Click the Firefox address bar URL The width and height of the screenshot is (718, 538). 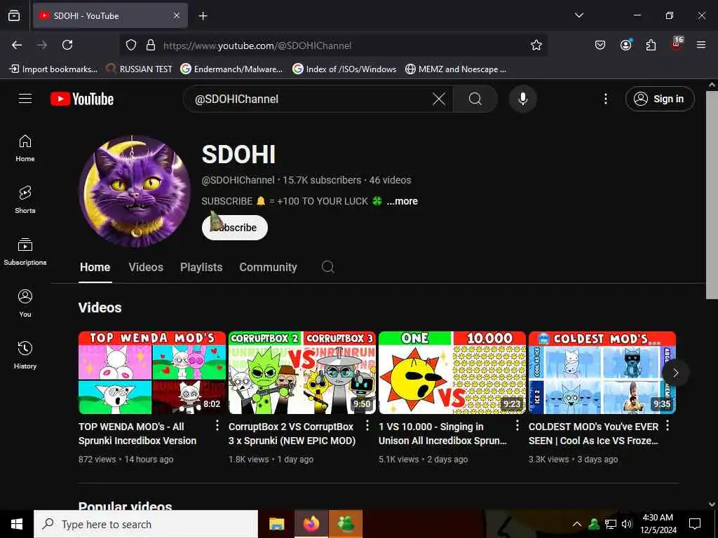point(257,46)
